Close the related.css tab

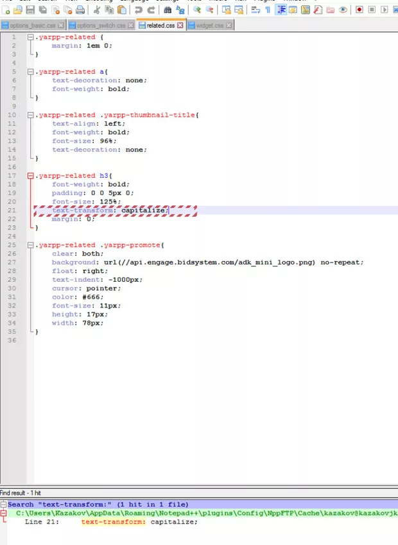pos(180,26)
